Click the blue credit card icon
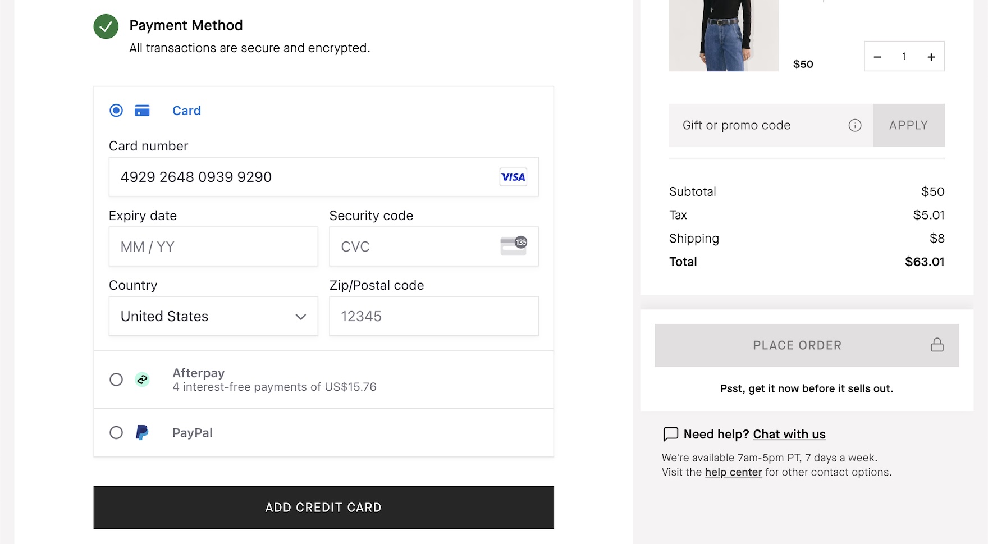The width and height of the screenshot is (988, 544). point(142,111)
